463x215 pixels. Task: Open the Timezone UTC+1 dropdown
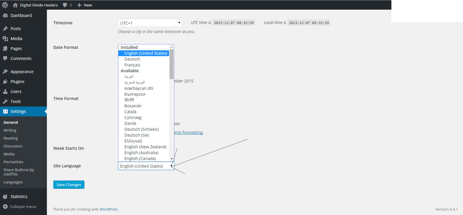150,23
